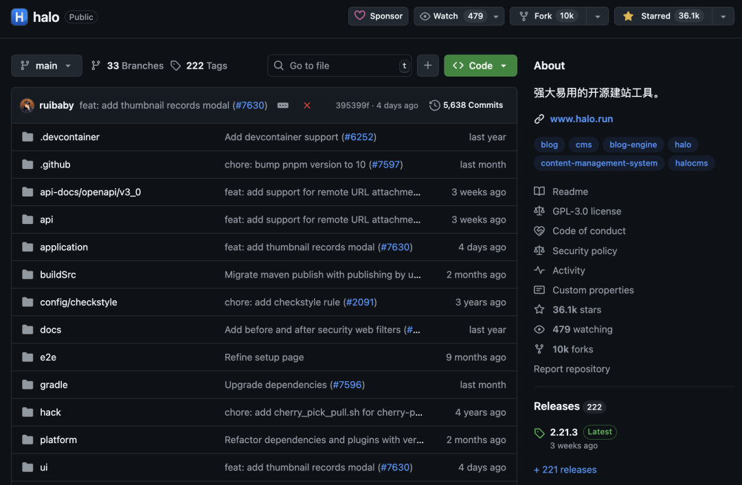Screen dimensions: 742x485
Task: Click the .github folder icon
Action: pos(27,164)
